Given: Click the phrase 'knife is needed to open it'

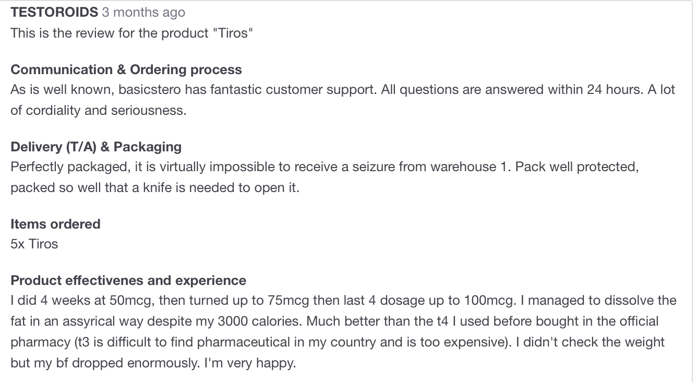Looking at the screenshot, I should point(227,188).
